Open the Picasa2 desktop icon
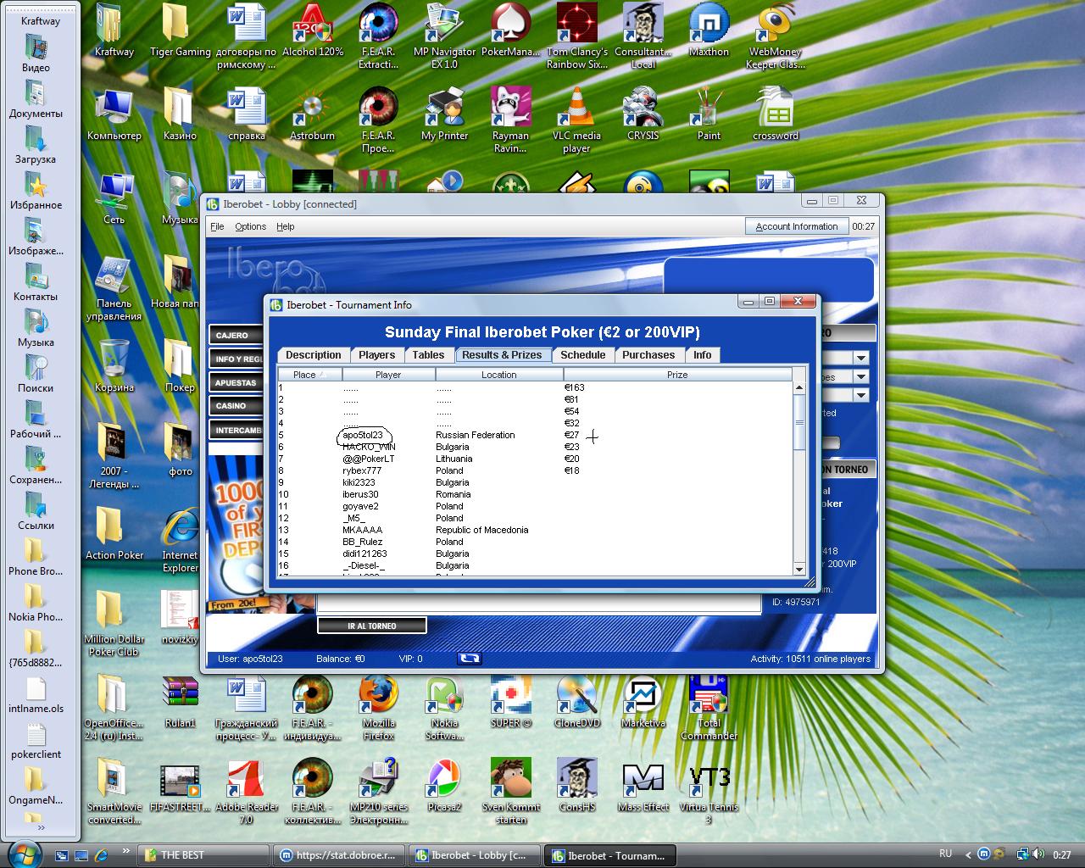Viewport: 1085px width, 868px height. [x=444, y=780]
